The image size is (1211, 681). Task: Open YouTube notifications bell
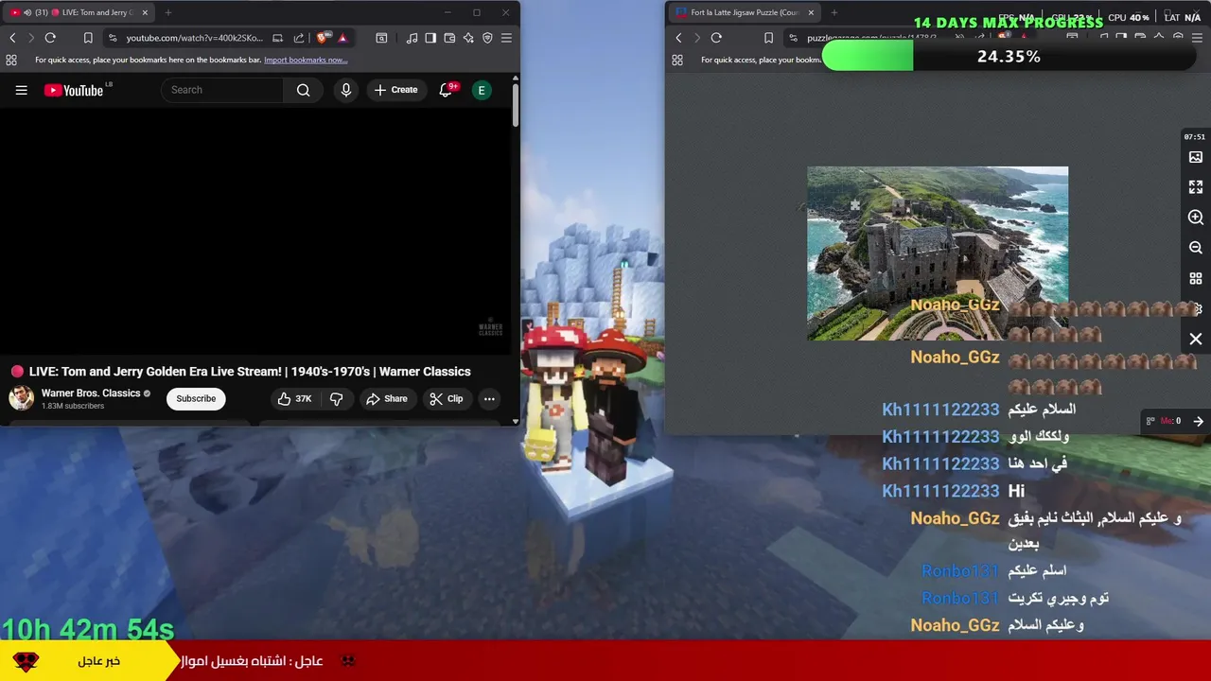click(446, 90)
